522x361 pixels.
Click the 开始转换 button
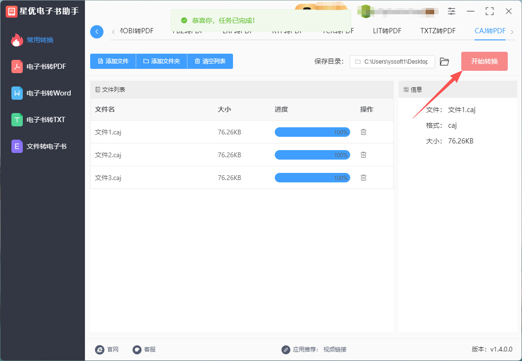click(x=485, y=61)
